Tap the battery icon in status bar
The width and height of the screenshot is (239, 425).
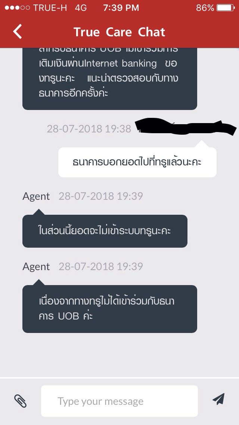click(226, 8)
